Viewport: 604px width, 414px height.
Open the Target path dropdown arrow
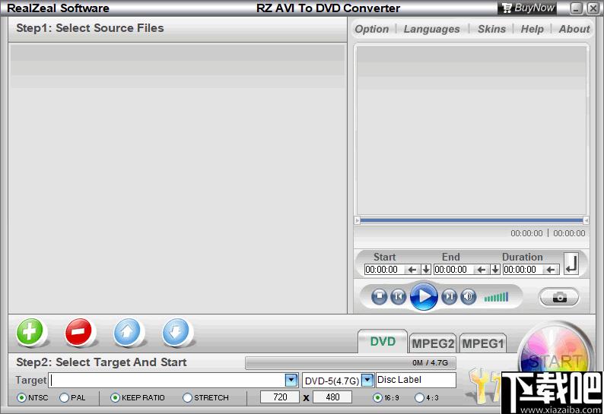click(x=291, y=380)
